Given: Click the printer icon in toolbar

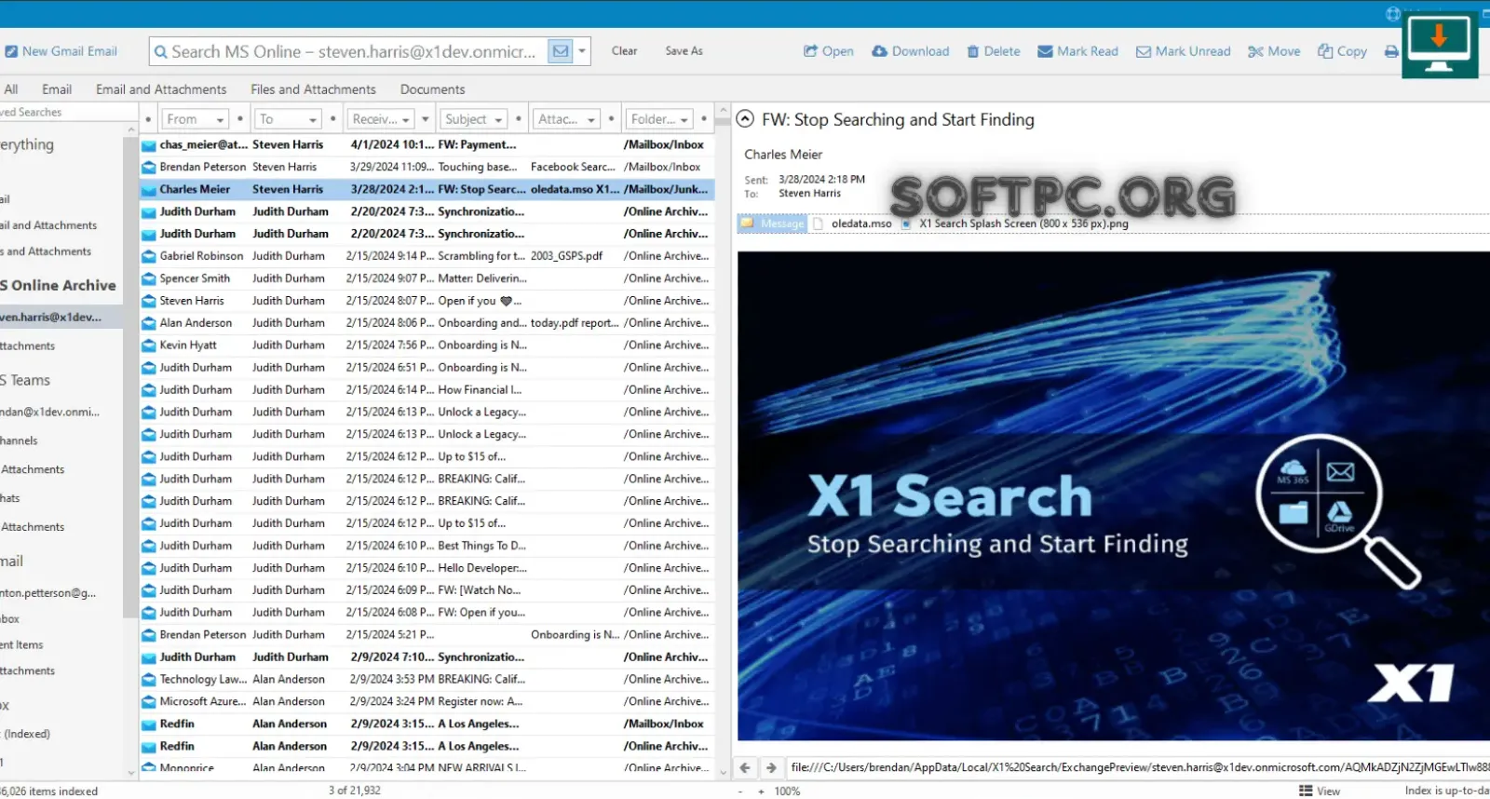Looking at the screenshot, I should 1391,51.
